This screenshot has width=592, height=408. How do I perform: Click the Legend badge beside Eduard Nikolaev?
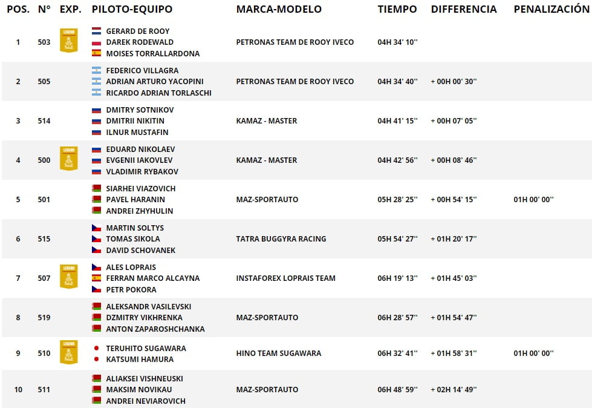coord(69,159)
